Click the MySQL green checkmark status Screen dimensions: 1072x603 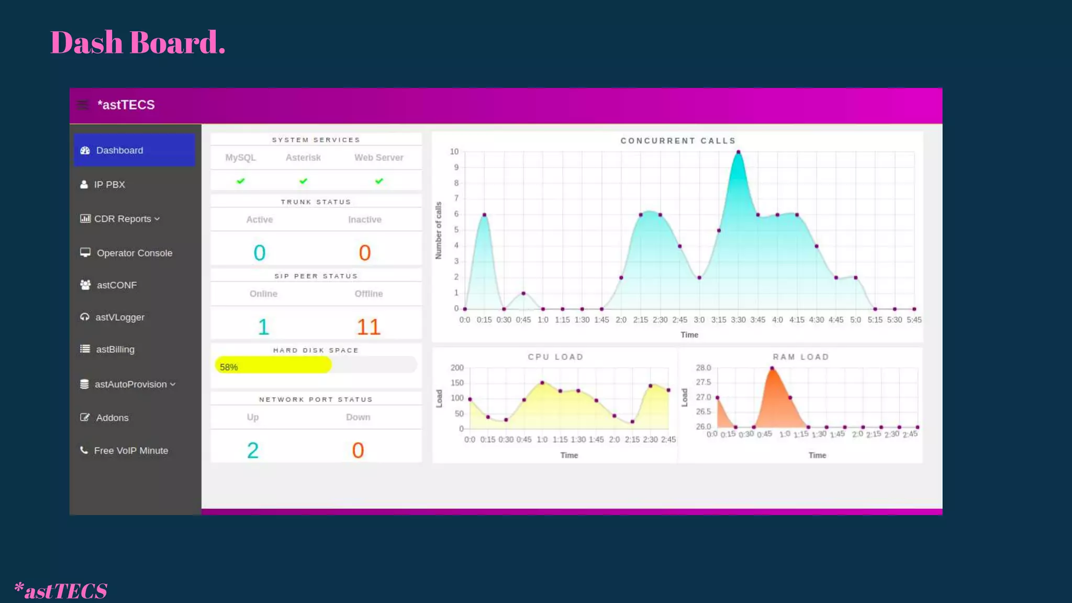241,181
